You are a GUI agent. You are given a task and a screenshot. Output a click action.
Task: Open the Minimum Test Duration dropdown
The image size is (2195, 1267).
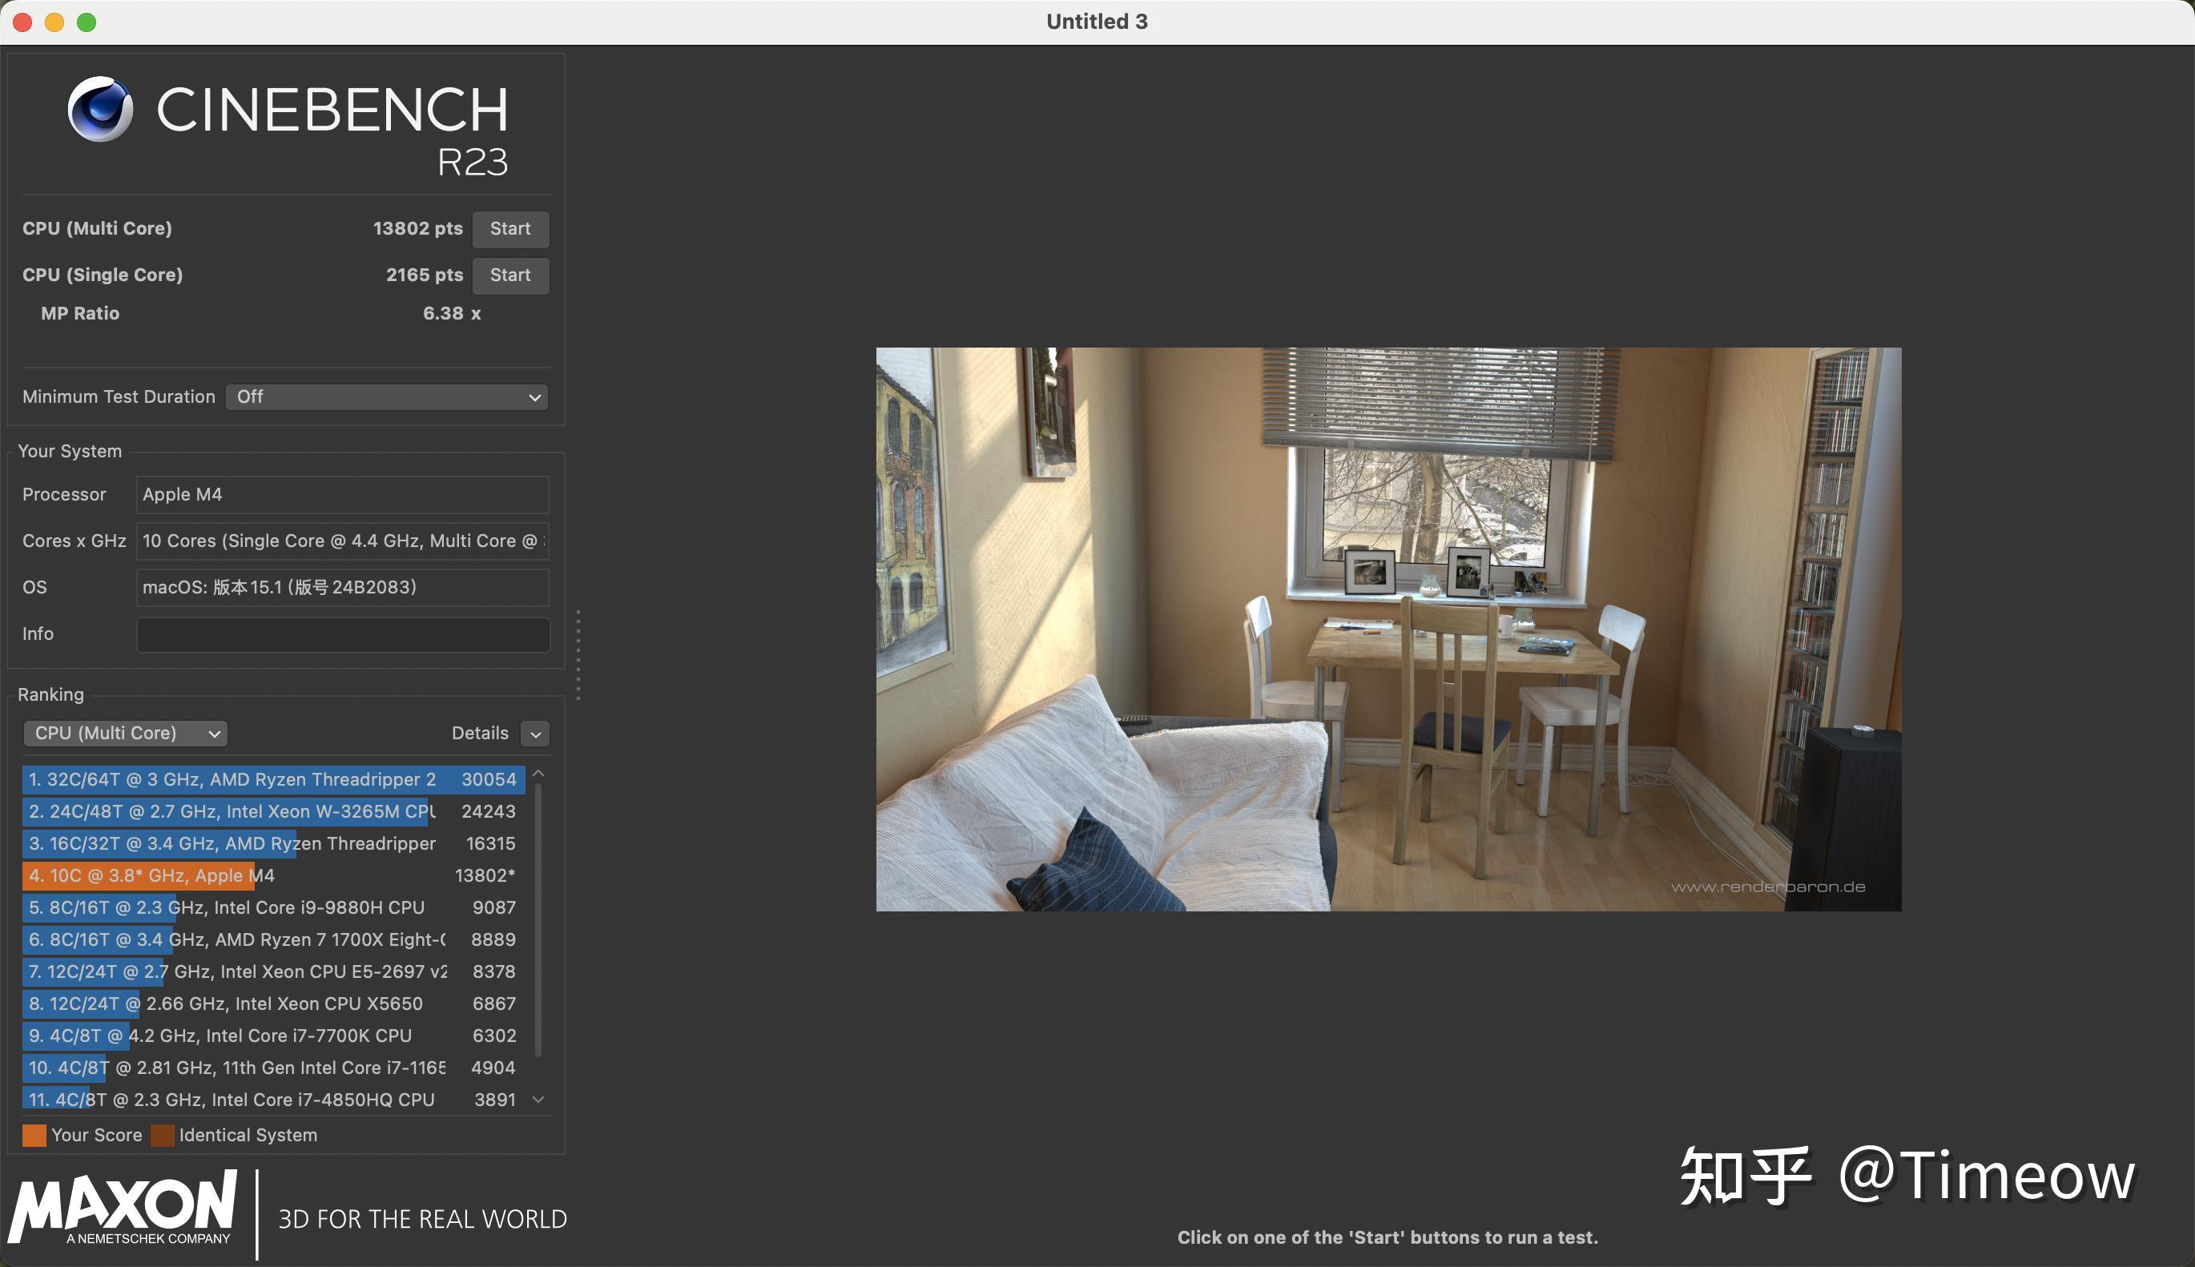[386, 396]
